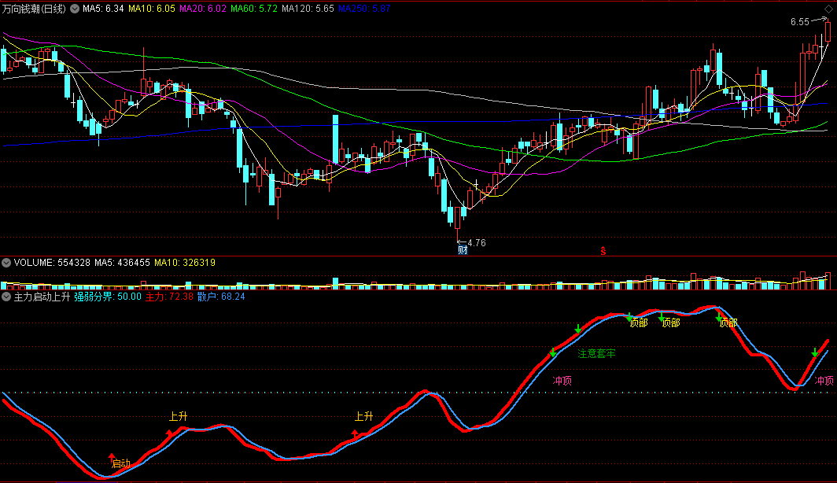
Task: Click the MA250: 5.87 label
Action: (x=364, y=9)
